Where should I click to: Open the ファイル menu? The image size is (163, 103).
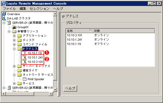click(x=9, y=9)
